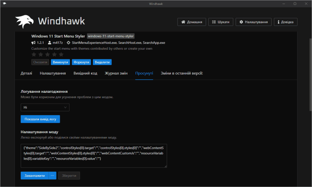Click the first rating star
Screen dimensions: 312x187
(x=34, y=55)
